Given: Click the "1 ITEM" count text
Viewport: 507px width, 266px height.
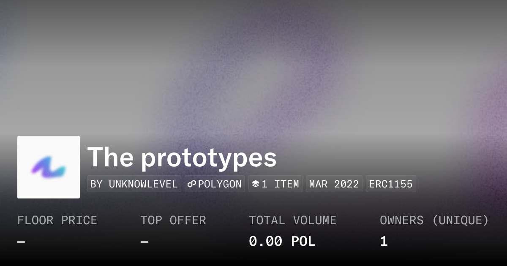Looking at the screenshot, I should 280,184.
